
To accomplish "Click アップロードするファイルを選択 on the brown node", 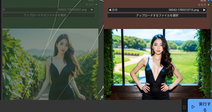I will pyautogui.click(x=157, y=15).
